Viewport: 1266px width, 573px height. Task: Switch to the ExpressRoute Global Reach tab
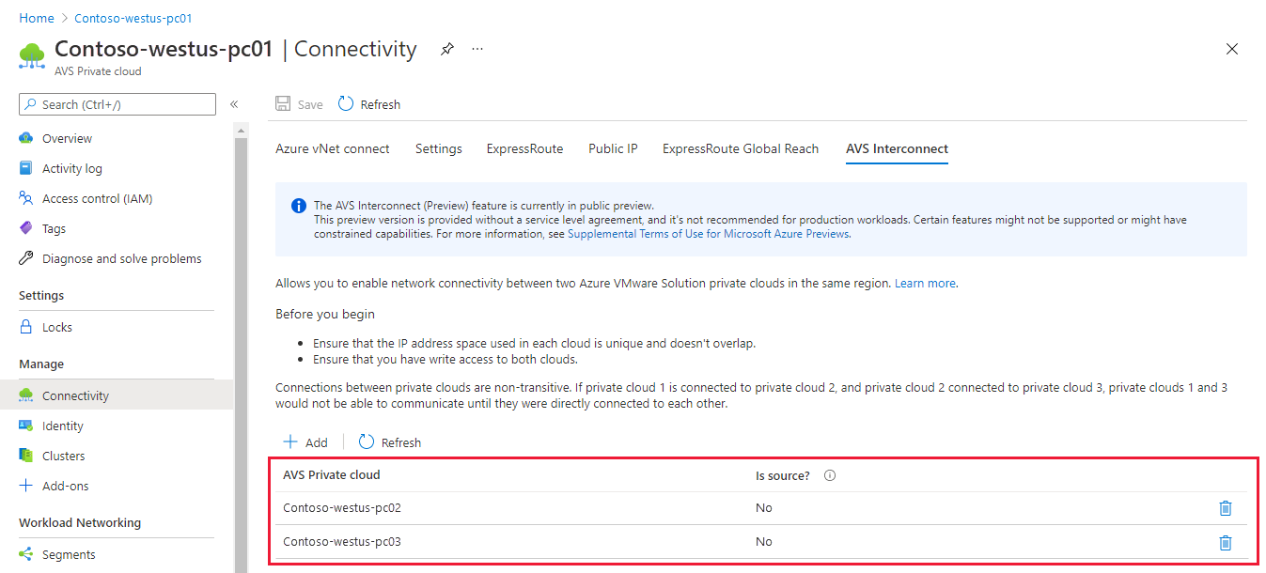coord(740,148)
